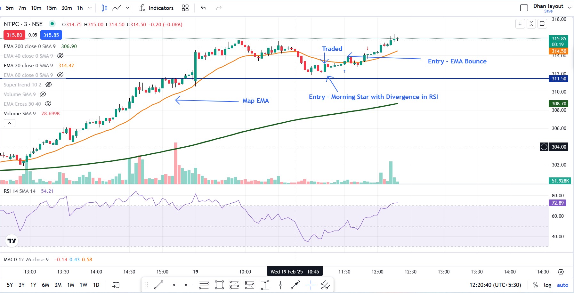
Task: Open the multi-chart layout grid icon
Action: (x=185, y=8)
